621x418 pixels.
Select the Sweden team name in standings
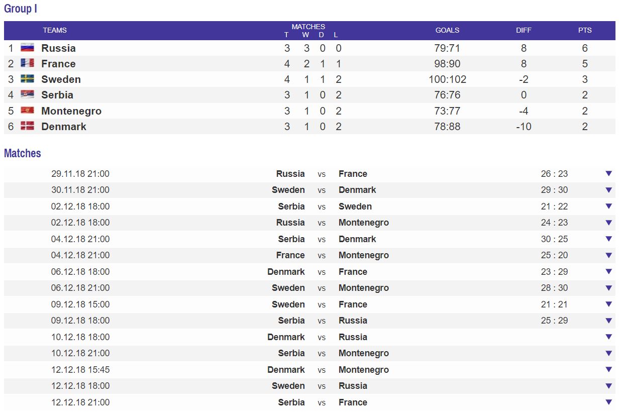(61, 79)
